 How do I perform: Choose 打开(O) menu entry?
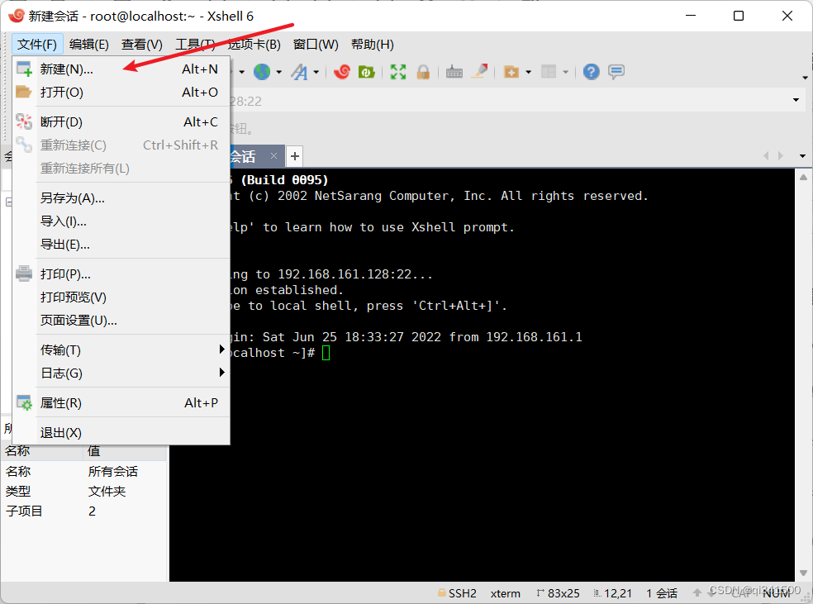pos(121,93)
